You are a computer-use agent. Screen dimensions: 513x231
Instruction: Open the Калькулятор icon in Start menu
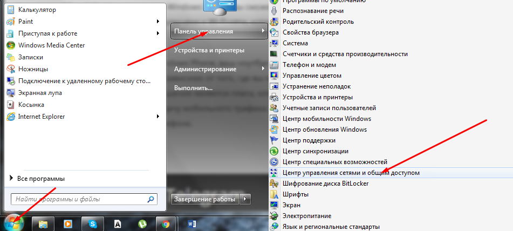coord(11,10)
